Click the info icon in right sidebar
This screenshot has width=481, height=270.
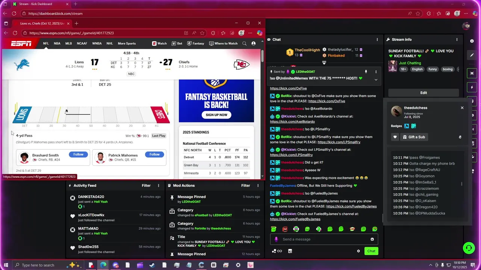[472, 41]
